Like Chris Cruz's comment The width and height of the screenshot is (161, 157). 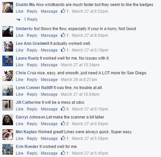coord(19,80)
